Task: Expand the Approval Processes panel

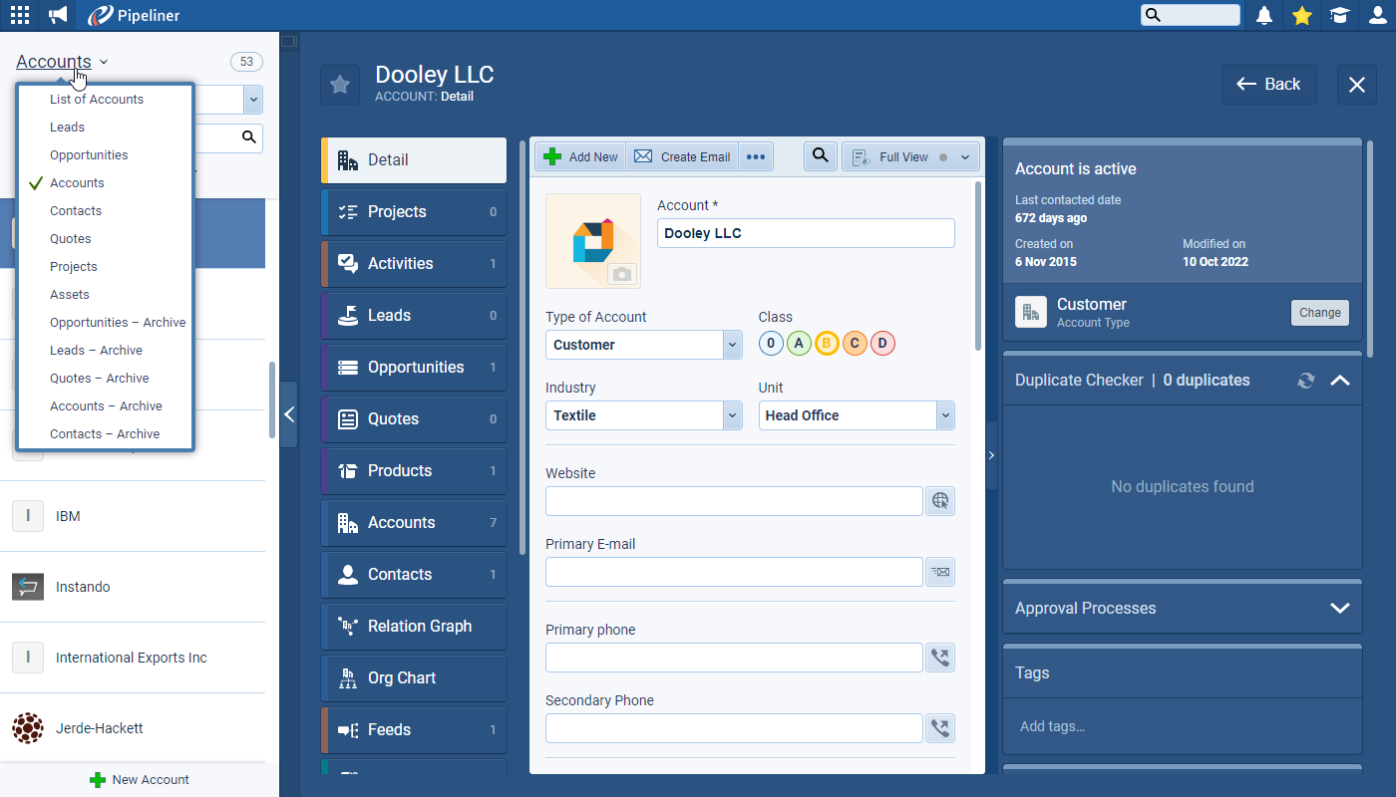Action: (1339, 608)
